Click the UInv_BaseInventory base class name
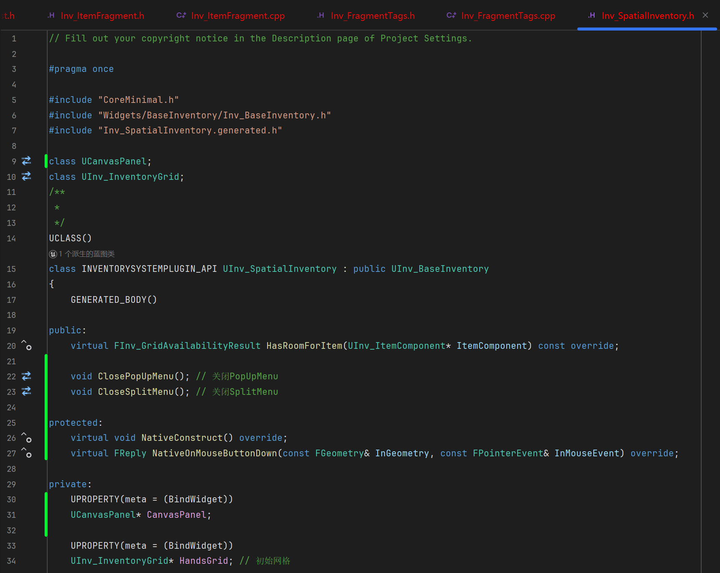720x573 pixels. pyautogui.click(x=440, y=269)
